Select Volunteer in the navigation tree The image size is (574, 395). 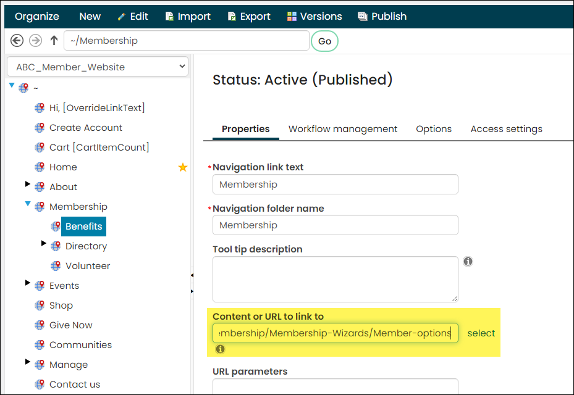click(x=88, y=266)
